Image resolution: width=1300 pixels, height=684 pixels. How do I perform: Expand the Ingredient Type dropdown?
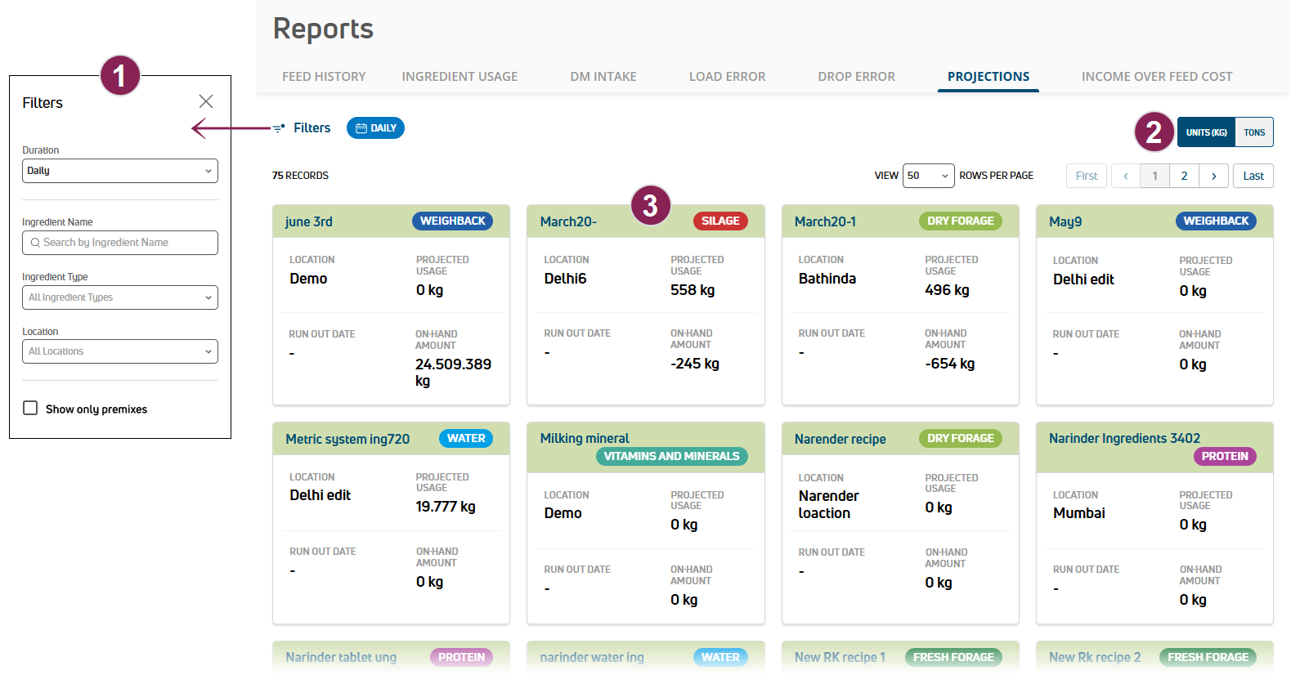point(120,297)
